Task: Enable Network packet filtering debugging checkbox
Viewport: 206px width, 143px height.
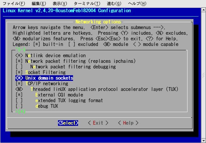Action: [19, 67]
